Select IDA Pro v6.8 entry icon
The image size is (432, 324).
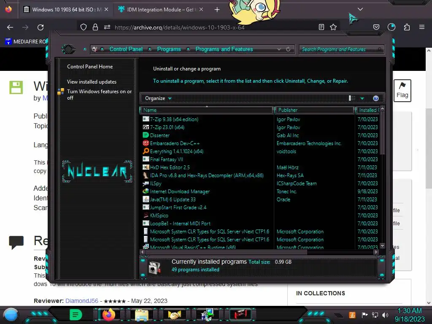[x=146, y=175]
